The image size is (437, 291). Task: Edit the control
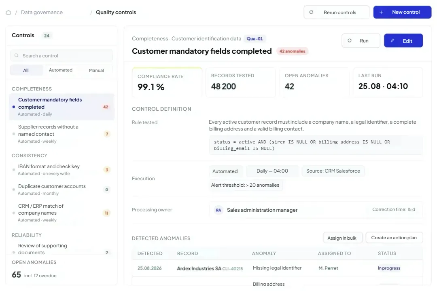(403, 41)
